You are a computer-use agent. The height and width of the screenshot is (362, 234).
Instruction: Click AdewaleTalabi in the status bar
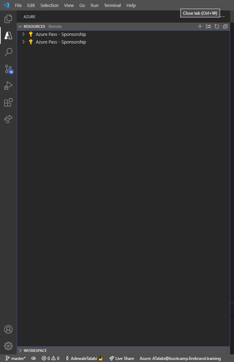(x=84, y=358)
